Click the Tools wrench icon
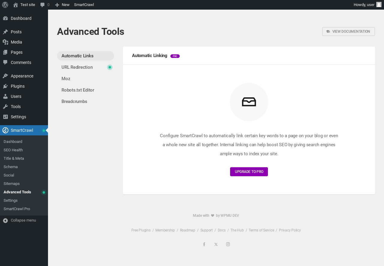 [x=5, y=107]
